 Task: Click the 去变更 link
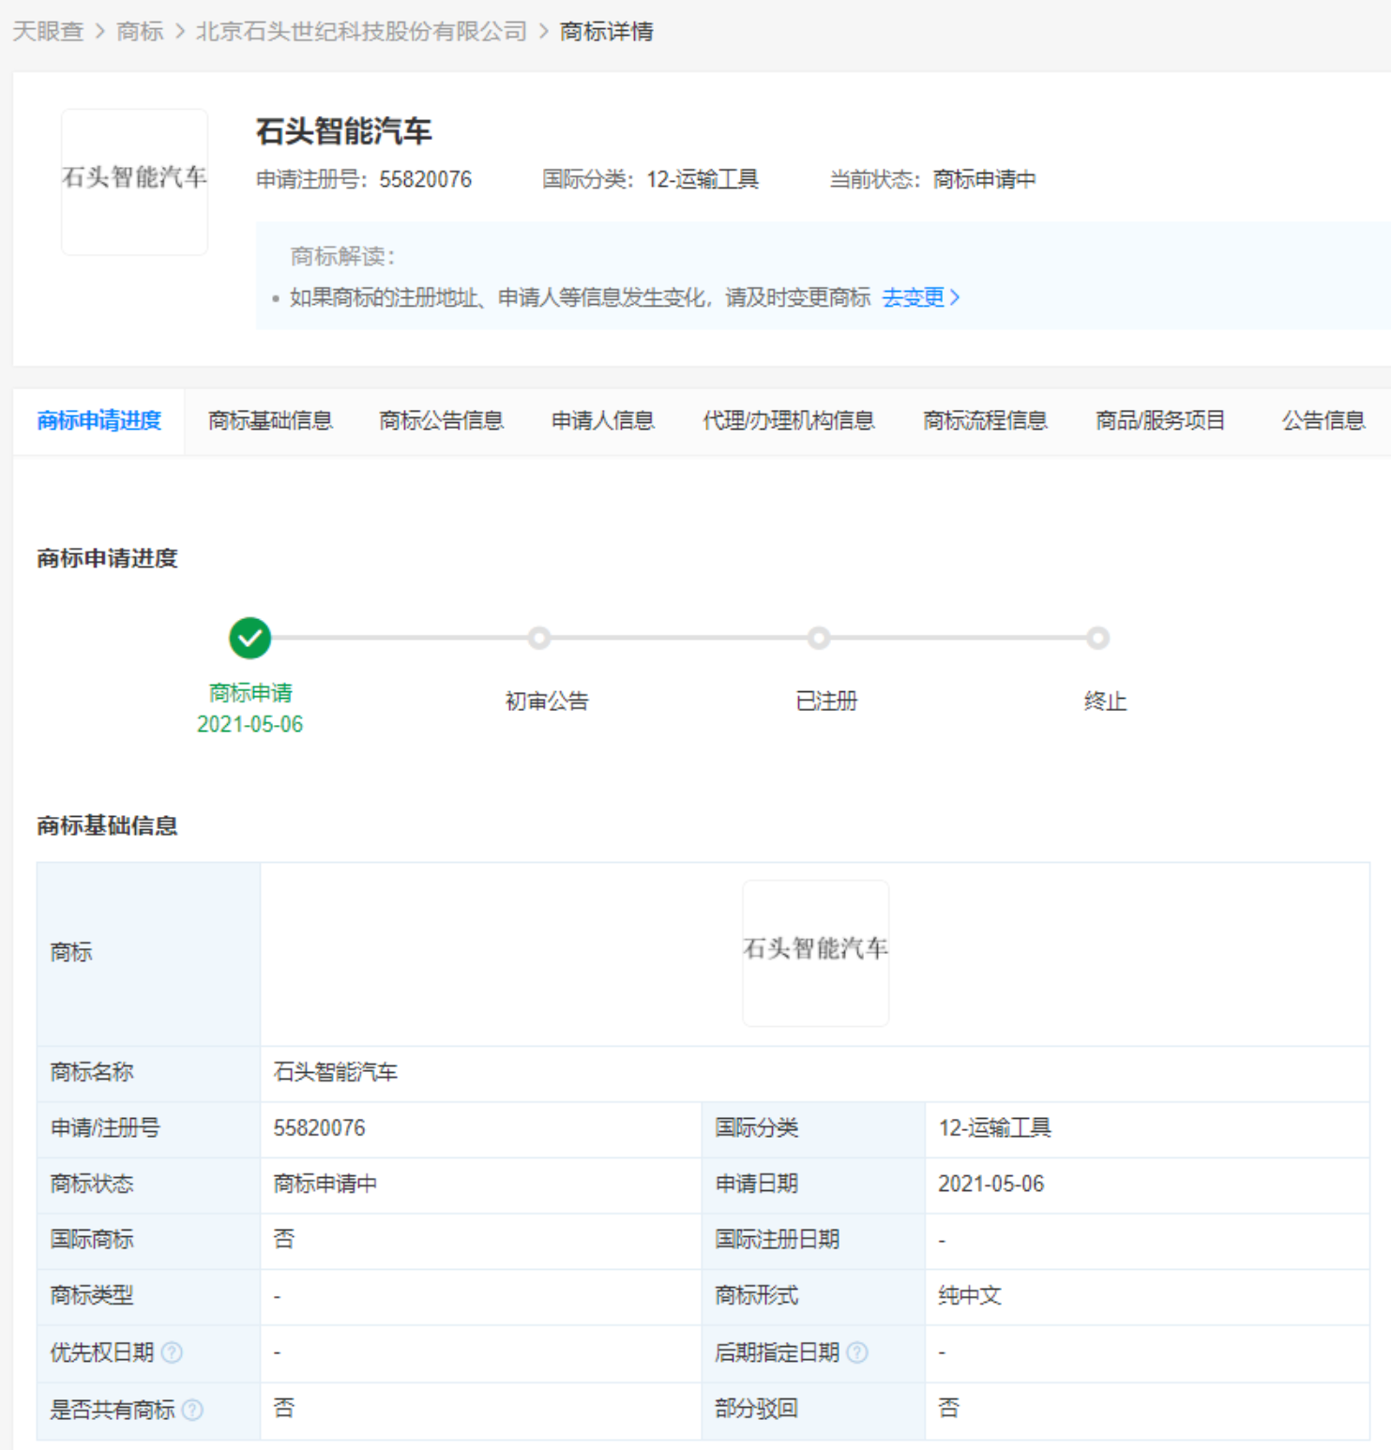[x=913, y=297]
